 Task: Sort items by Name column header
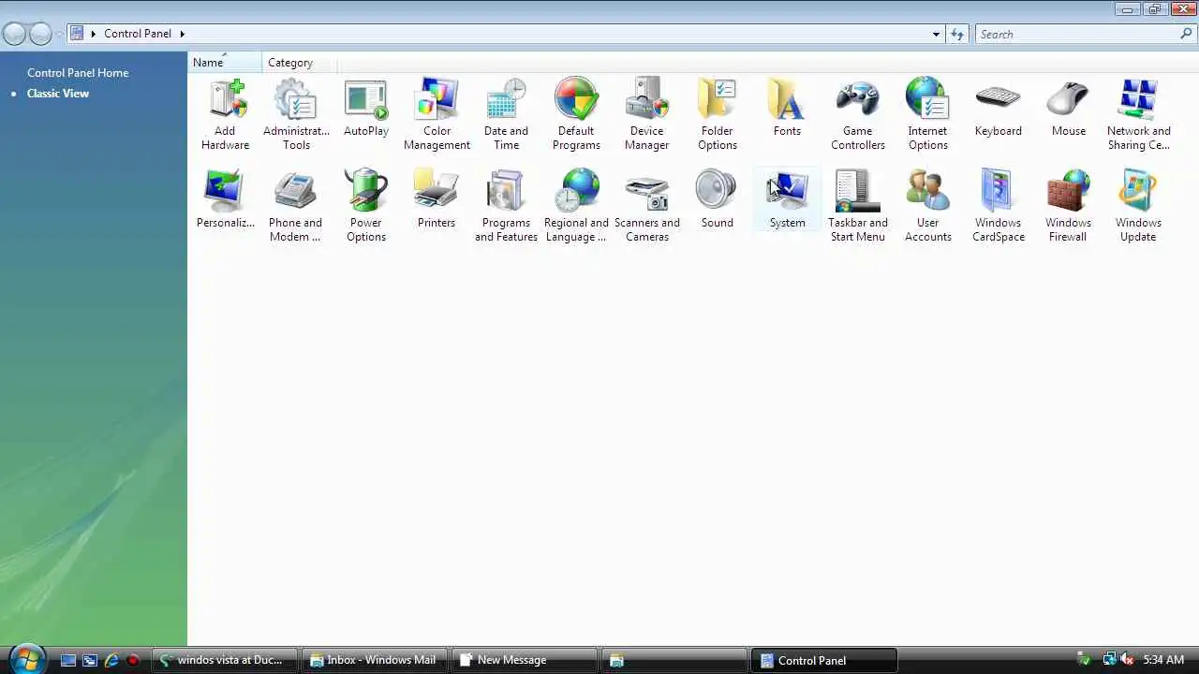(x=225, y=63)
